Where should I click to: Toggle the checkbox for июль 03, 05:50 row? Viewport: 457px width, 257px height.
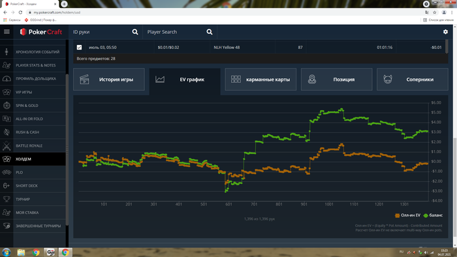[x=79, y=47]
